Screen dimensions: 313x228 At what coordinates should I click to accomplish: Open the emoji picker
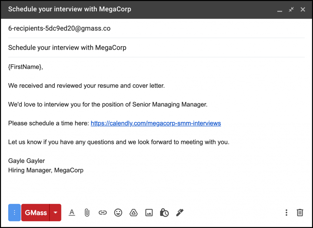(x=118, y=212)
